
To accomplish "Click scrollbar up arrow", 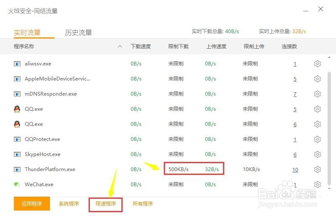I will (x=329, y=57).
